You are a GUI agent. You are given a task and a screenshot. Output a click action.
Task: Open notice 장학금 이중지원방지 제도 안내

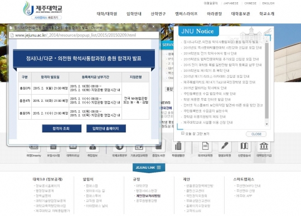205,116
